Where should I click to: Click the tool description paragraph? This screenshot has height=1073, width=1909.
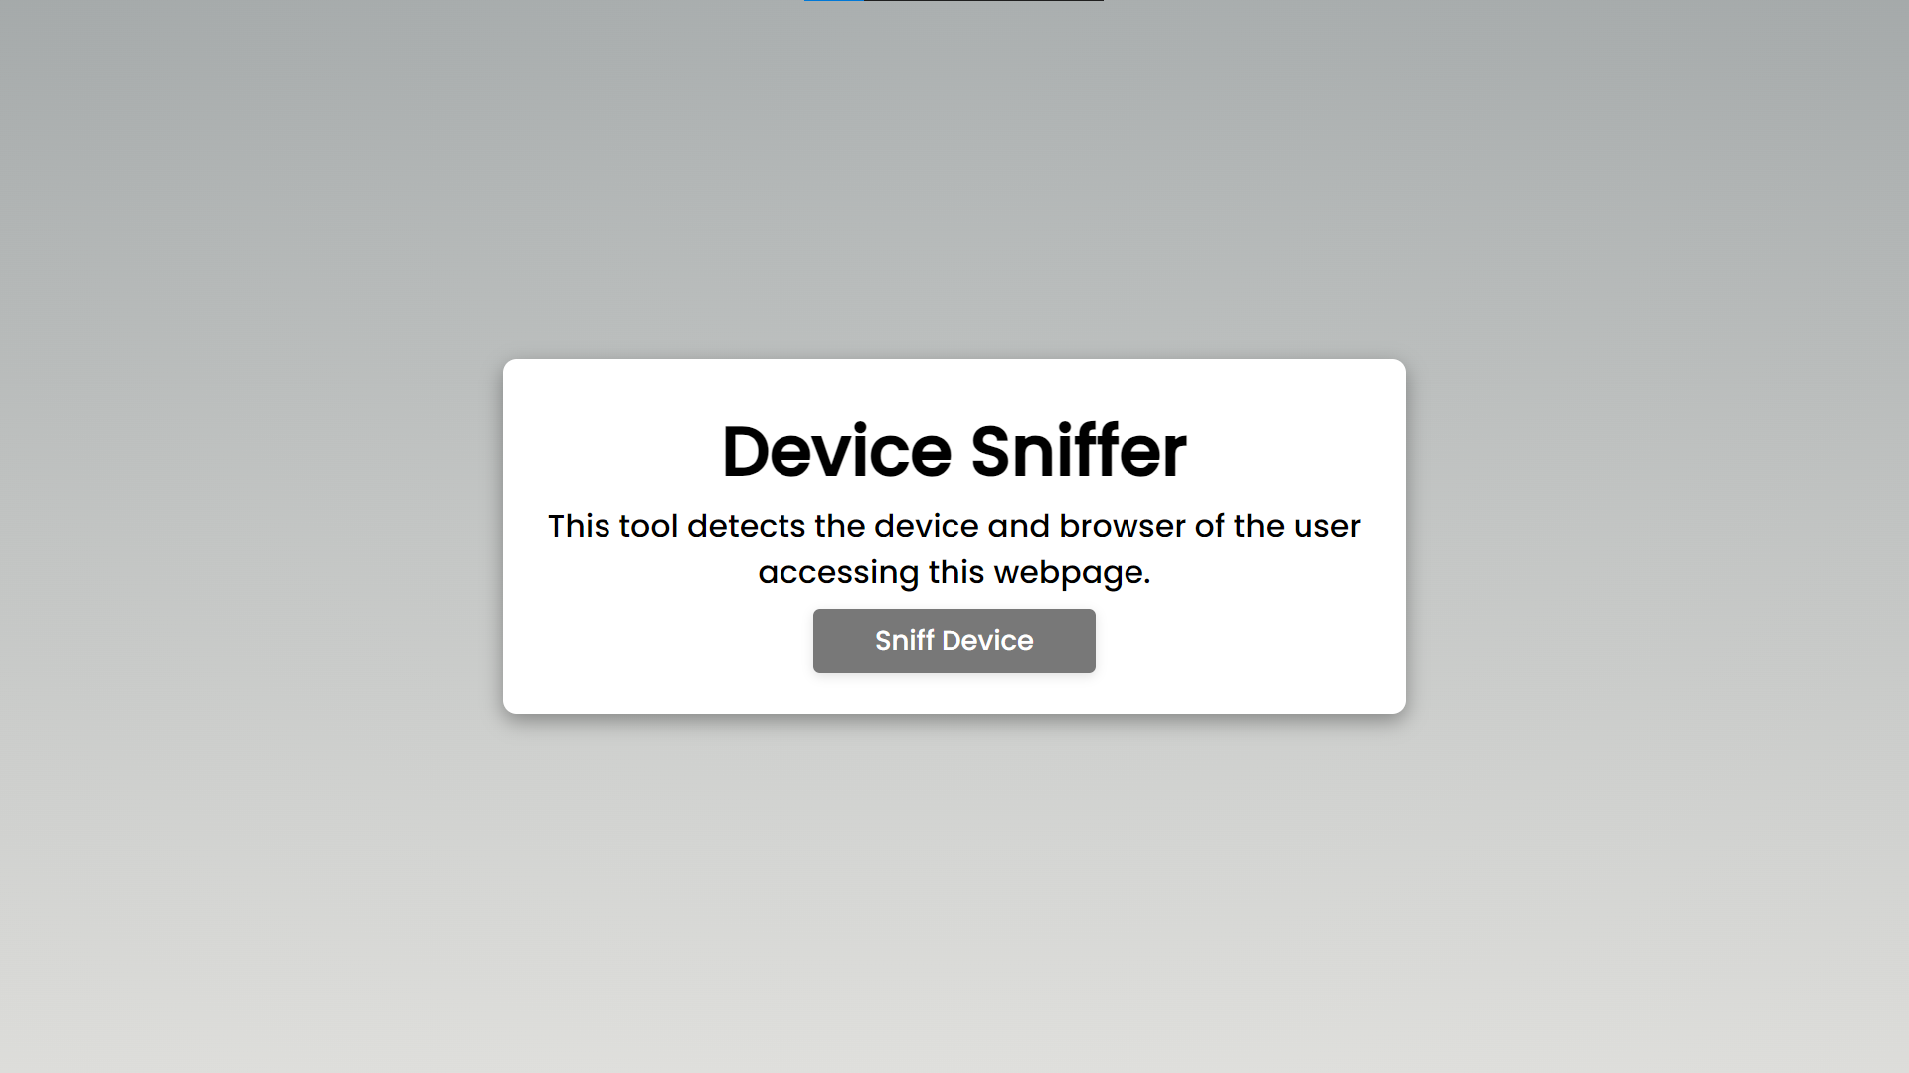point(954,548)
